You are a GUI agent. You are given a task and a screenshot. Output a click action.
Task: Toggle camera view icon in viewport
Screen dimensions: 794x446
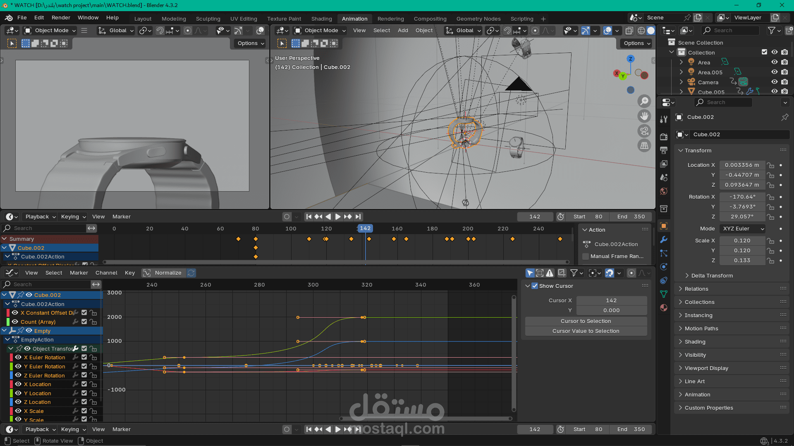pyautogui.click(x=644, y=131)
